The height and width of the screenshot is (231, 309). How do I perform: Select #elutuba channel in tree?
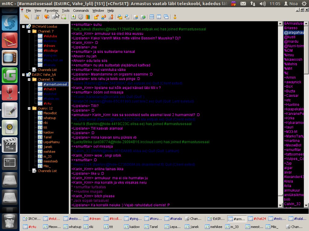(50, 36)
